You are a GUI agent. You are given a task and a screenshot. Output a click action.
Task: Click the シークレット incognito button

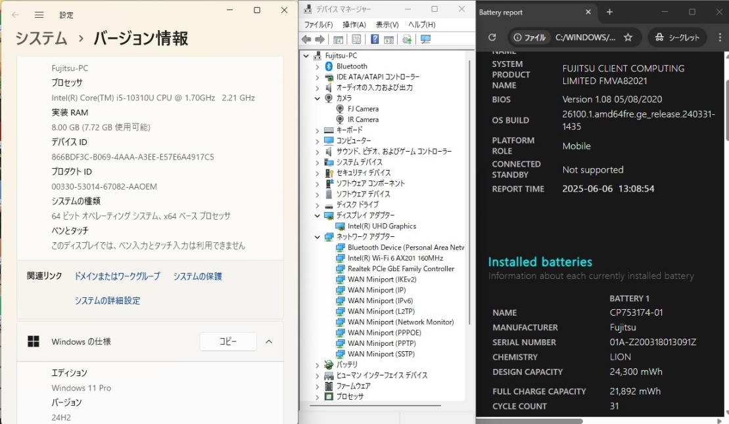click(x=677, y=37)
